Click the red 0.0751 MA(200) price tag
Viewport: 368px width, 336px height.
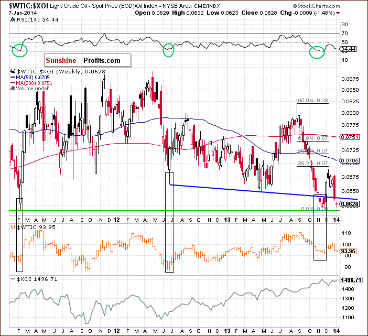tap(350, 137)
